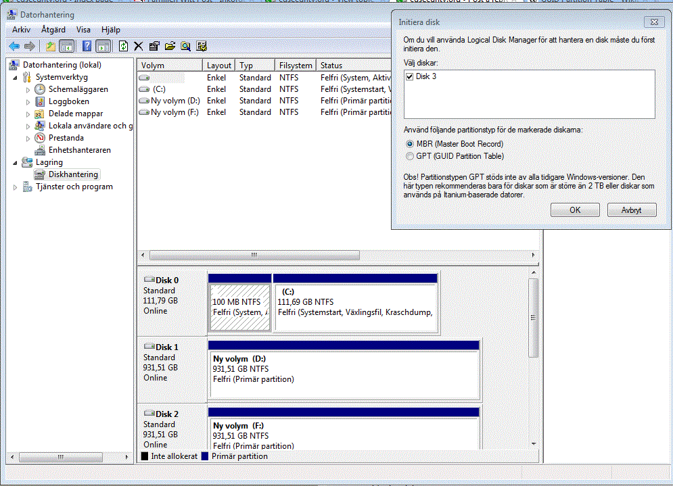Open the Arkiv menu
Screen dimensions: 673x486
click(x=21, y=30)
